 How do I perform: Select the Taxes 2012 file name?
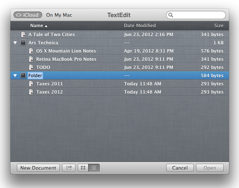[50, 92]
